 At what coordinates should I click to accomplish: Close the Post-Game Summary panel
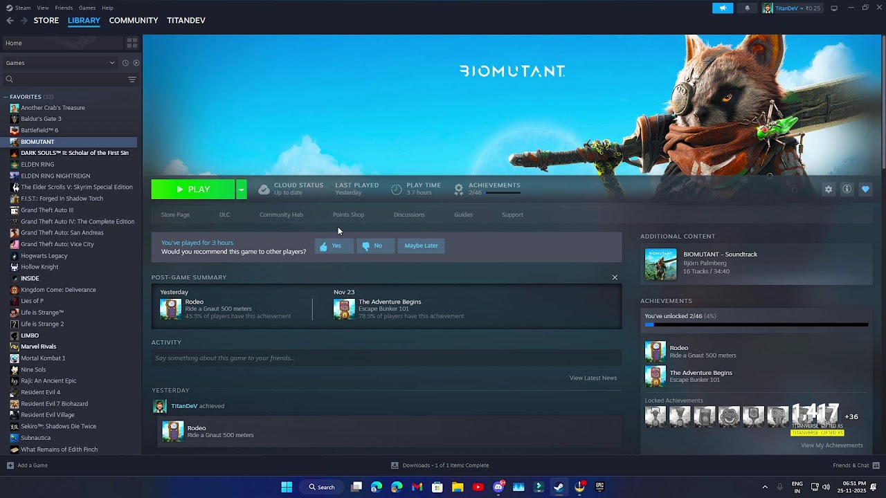click(x=615, y=277)
